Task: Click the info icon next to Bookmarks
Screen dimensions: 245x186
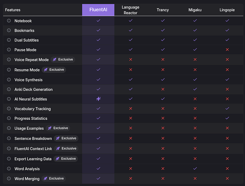Action: tap(9, 31)
